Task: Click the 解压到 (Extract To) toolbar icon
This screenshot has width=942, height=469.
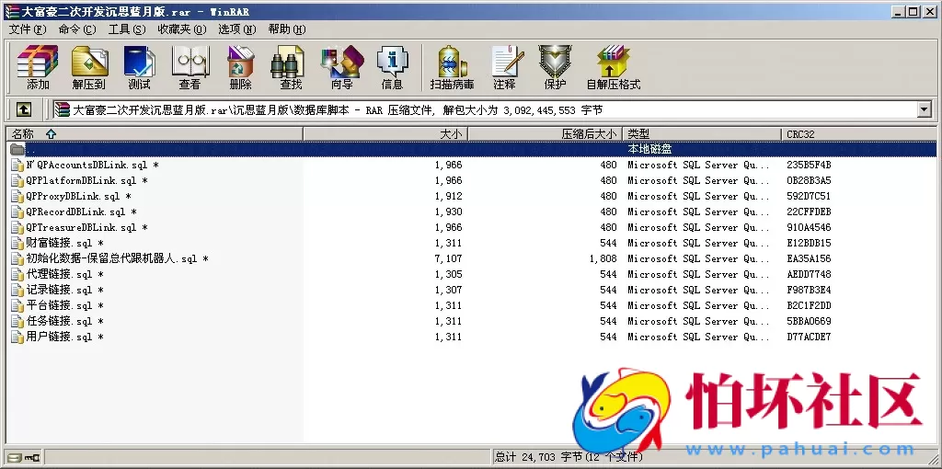Action: pyautogui.click(x=89, y=67)
